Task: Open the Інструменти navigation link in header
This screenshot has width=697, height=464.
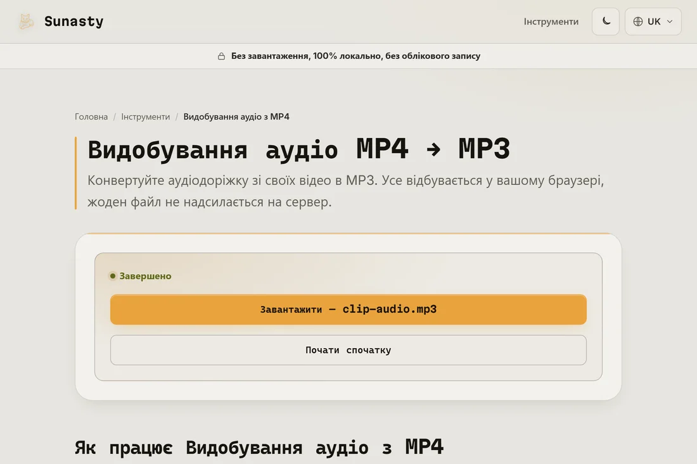Action: pos(551,22)
